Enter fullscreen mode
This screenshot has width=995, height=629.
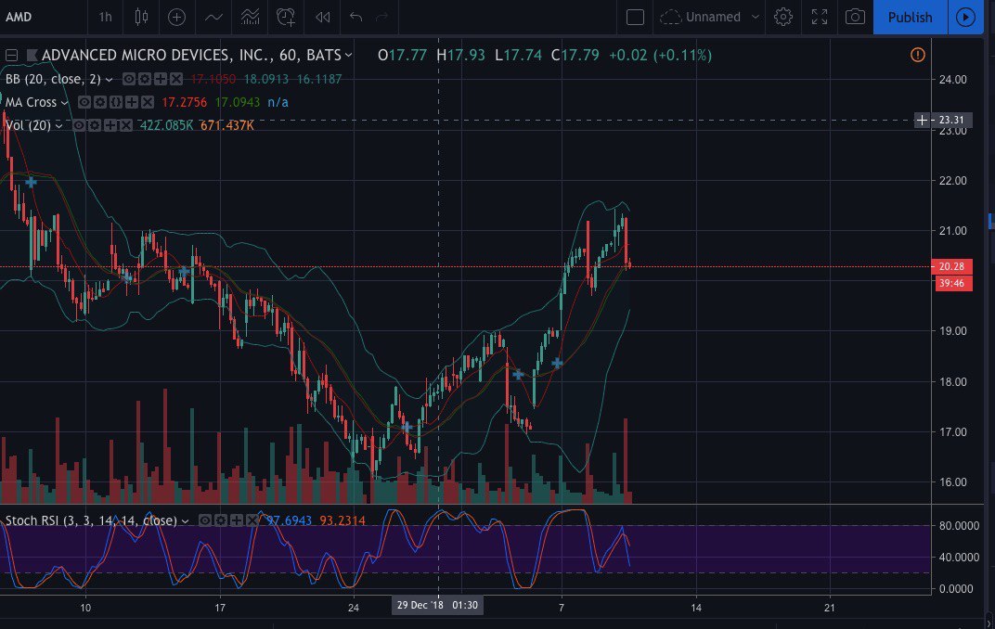[x=820, y=17]
